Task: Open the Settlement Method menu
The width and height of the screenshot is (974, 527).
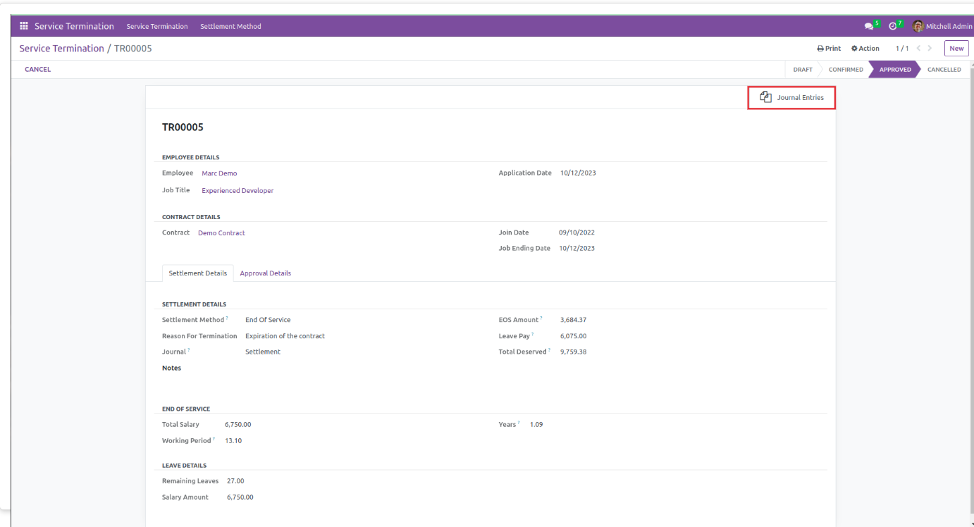Action: [x=230, y=26]
